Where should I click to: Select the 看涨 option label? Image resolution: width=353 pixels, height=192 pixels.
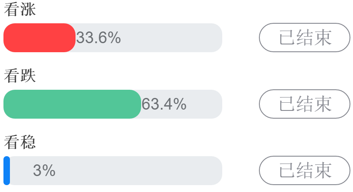pyautogui.click(x=20, y=10)
